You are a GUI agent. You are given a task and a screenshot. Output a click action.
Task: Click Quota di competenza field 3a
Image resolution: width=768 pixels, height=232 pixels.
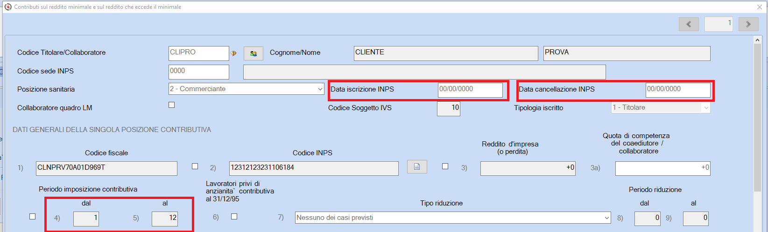point(663,168)
